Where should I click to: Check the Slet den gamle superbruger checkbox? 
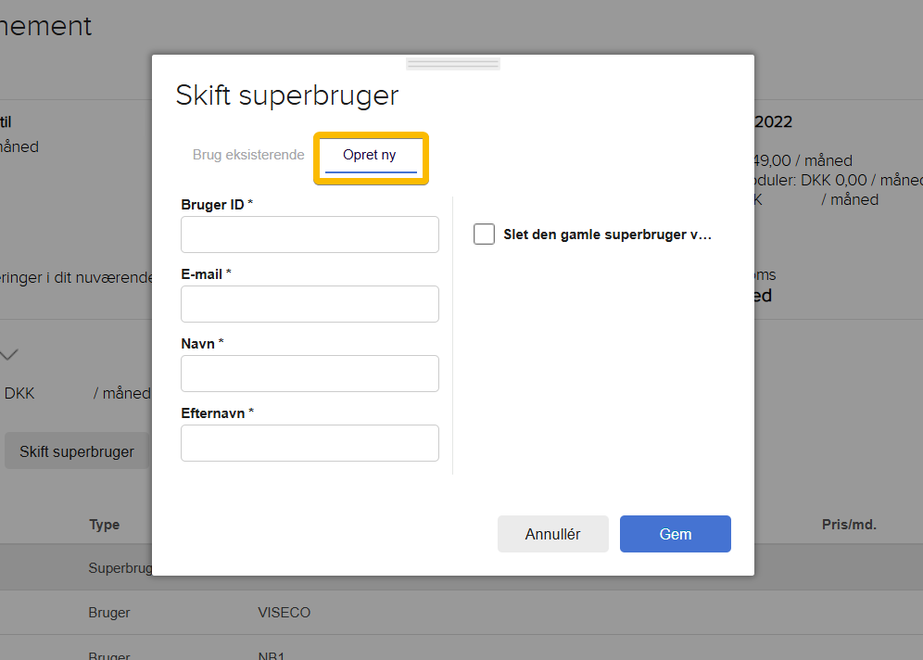click(x=484, y=234)
